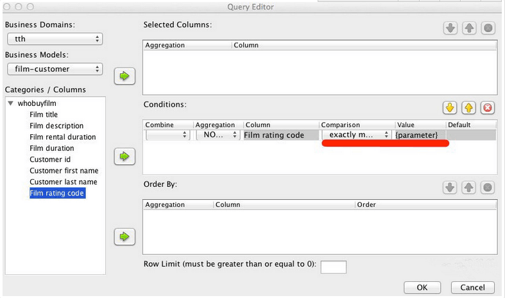Add column to Order By with green arrow
Viewport: 505px width, 298px height.
[x=124, y=236]
